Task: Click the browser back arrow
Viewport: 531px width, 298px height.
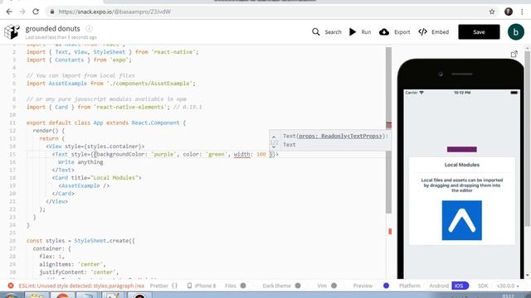Action: (x=9, y=12)
